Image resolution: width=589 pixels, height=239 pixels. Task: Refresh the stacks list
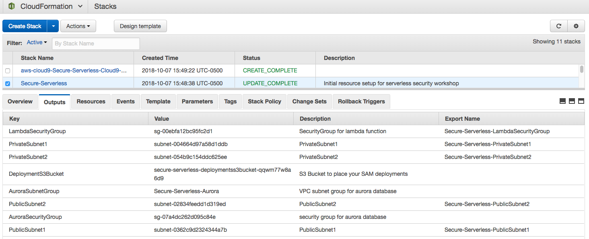559,26
